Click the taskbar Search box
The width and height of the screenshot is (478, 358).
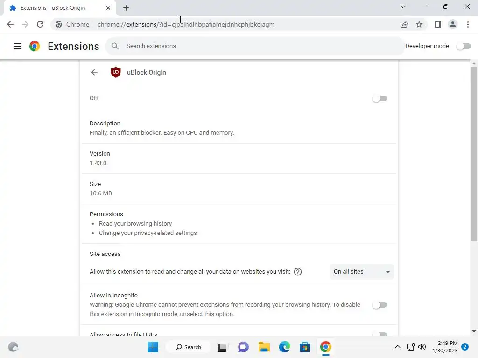coord(189,347)
